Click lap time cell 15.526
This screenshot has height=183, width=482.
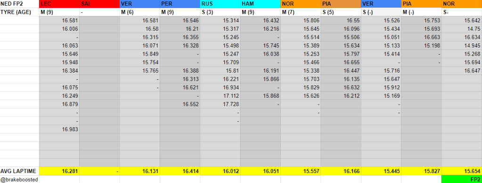pos(381,21)
